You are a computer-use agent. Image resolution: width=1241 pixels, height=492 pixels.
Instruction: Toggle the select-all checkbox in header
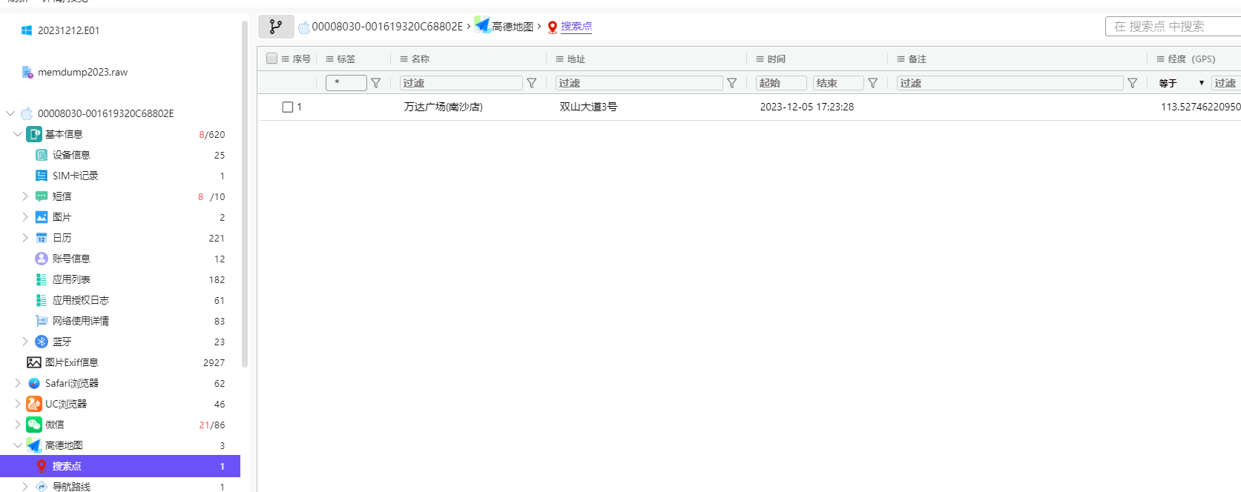271,59
